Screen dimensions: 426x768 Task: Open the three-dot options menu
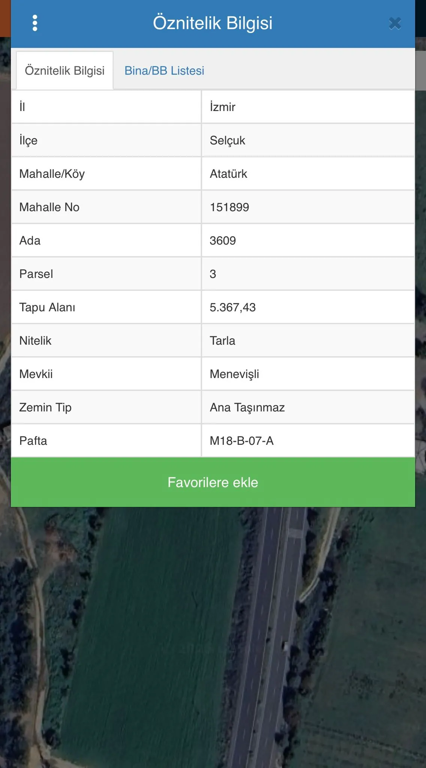click(x=35, y=23)
